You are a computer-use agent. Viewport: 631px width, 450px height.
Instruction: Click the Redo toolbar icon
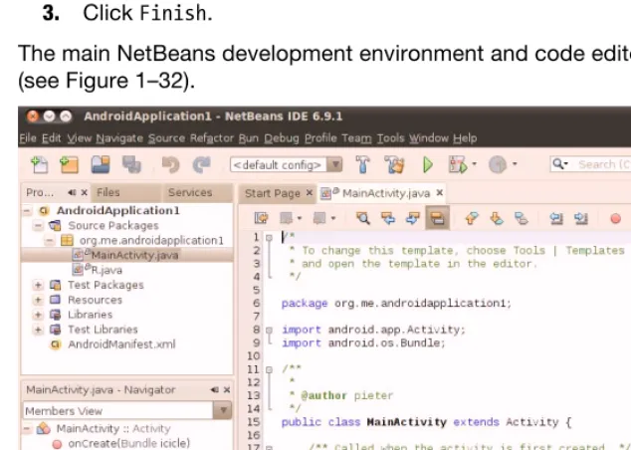[x=202, y=164]
